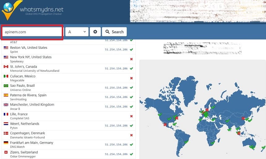
Task: Click the IP address in Reston VA row
Action: 116,50
